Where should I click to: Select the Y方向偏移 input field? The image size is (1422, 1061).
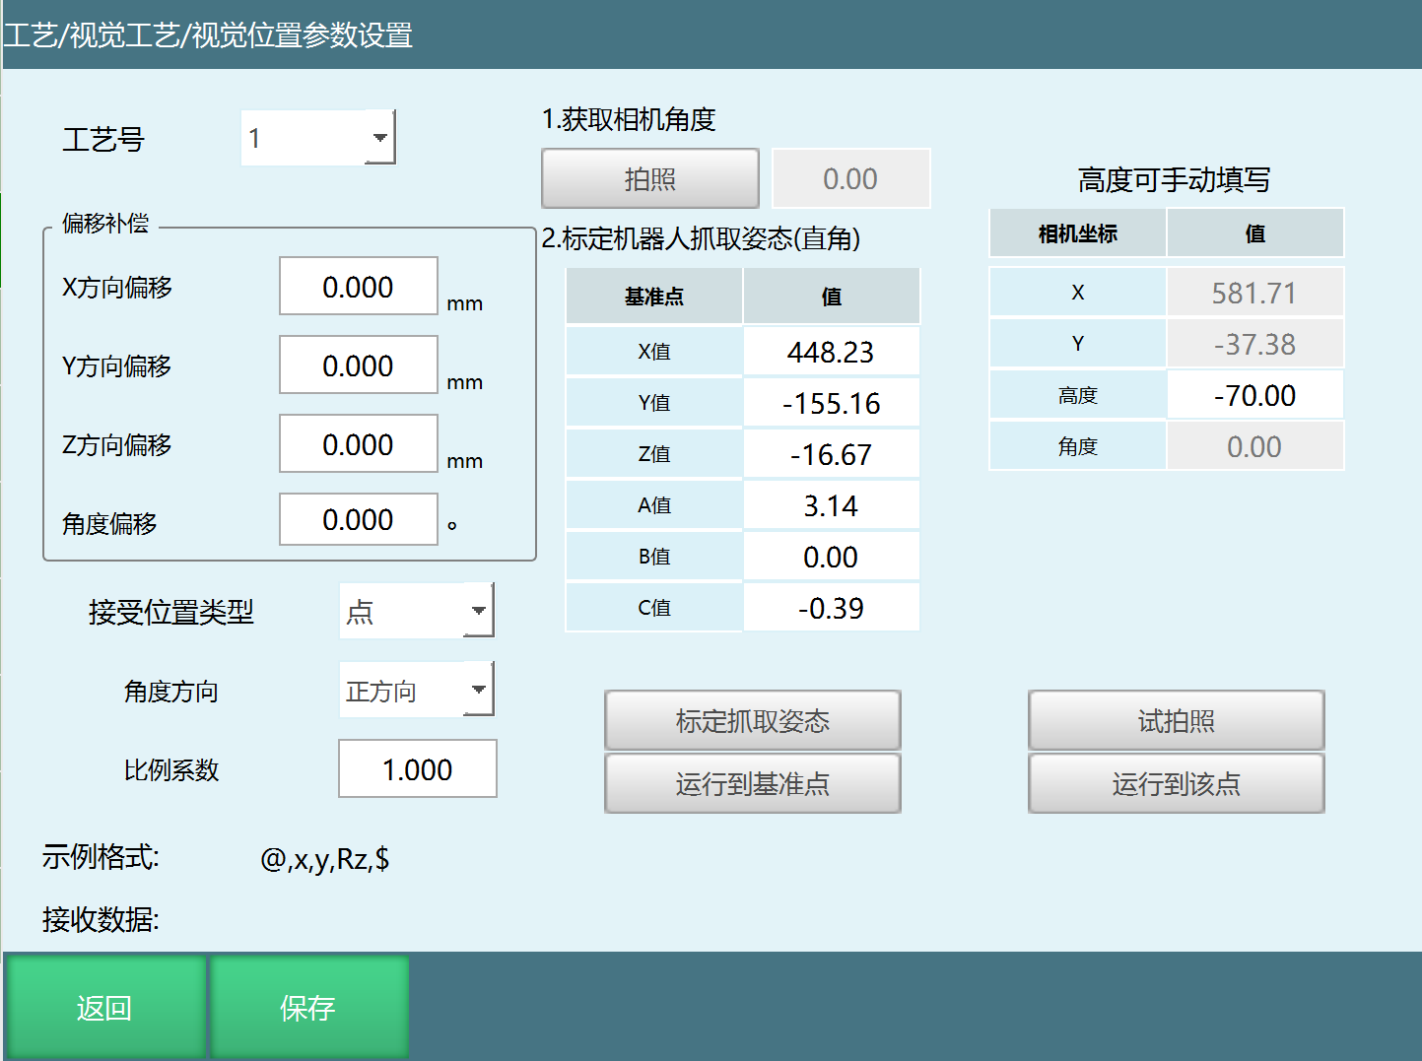pos(359,365)
